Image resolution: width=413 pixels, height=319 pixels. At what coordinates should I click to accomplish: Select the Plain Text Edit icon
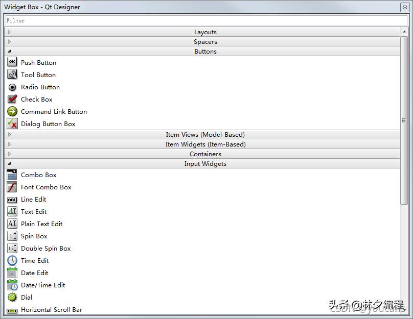[12, 224]
